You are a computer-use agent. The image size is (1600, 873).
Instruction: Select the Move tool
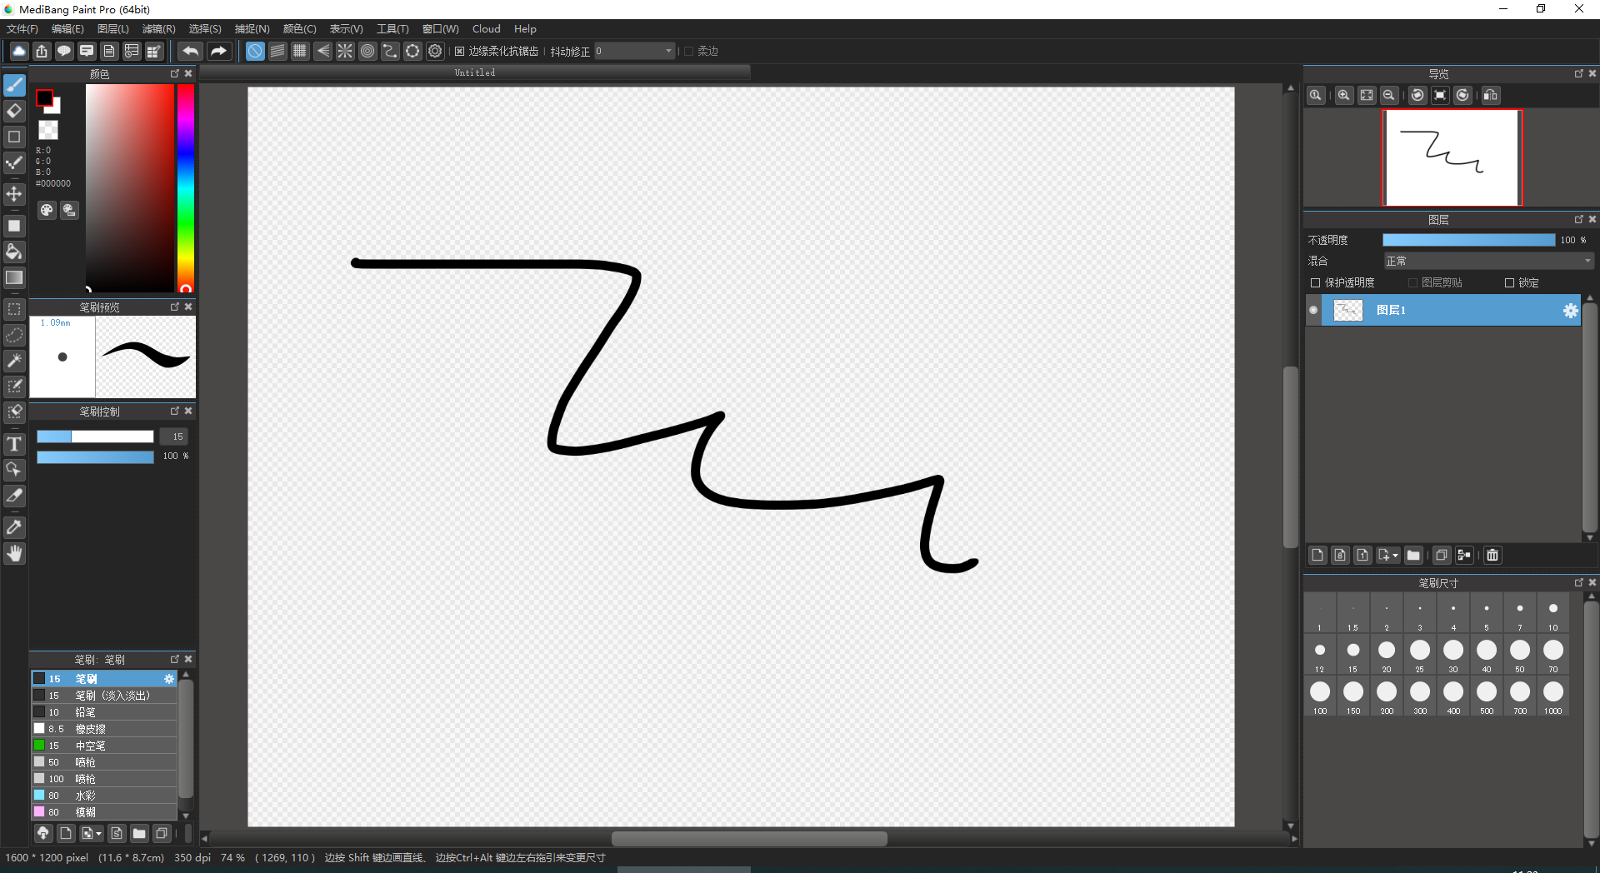click(x=14, y=194)
